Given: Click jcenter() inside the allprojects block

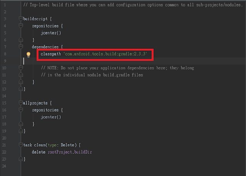Looking at the screenshot, I should (x=51, y=117).
